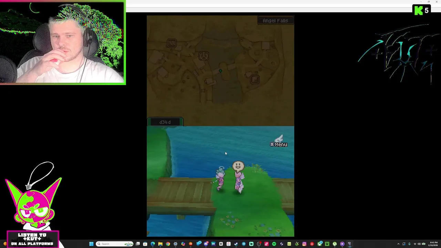The height and width of the screenshot is (248, 441).
Task: Open CapCut from the taskbar
Action: click(221, 244)
